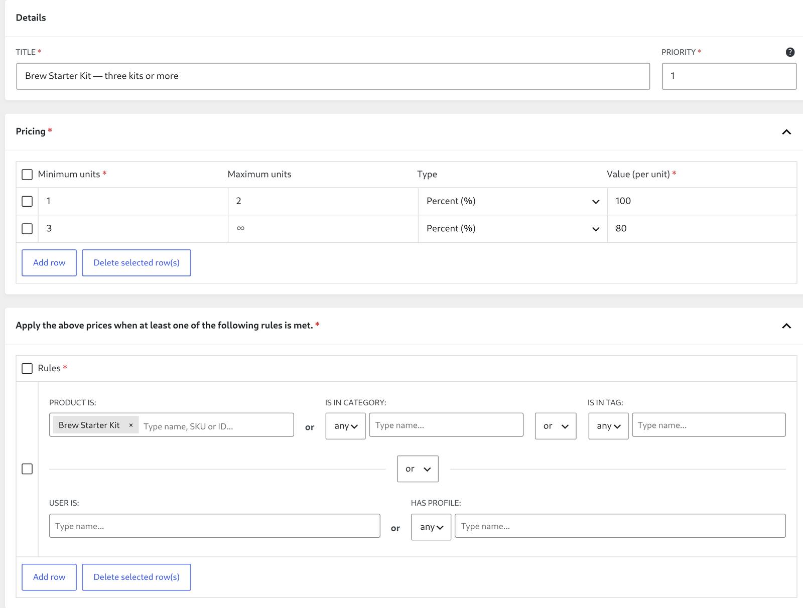803x608 pixels.
Task: Click the Brew Starter Kit product chip label
Action: point(89,425)
